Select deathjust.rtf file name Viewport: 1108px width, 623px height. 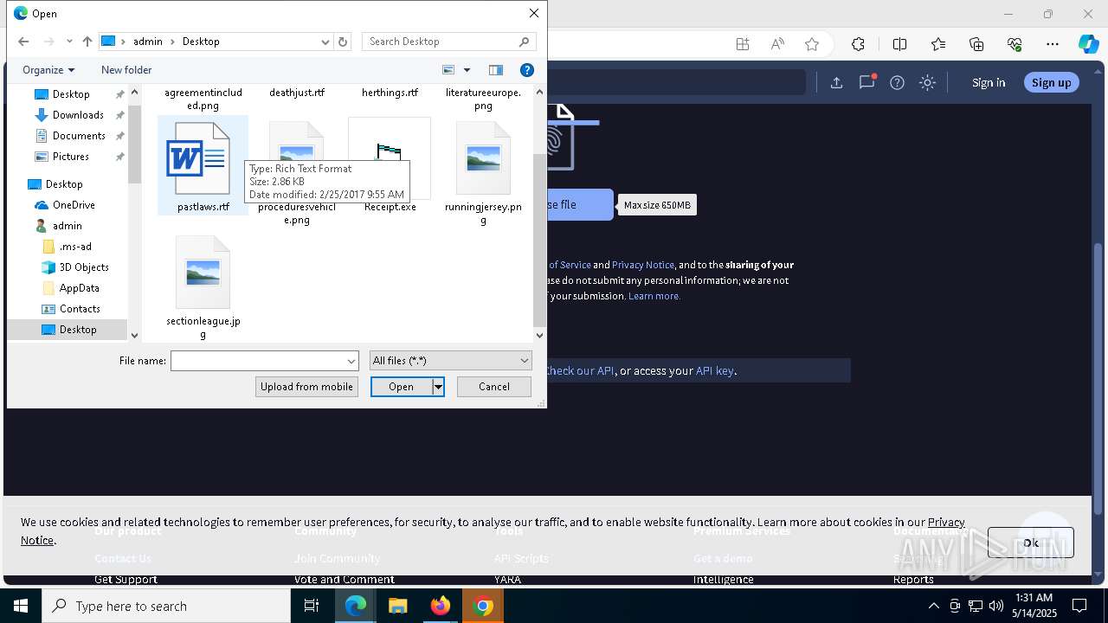297,93
